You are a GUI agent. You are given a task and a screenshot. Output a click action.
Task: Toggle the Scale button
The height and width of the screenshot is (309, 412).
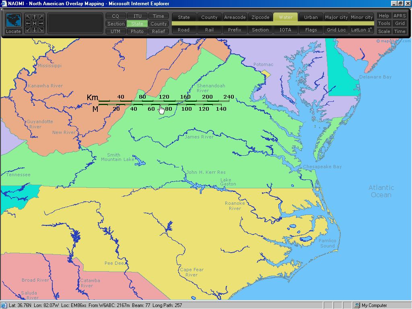click(384, 31)
